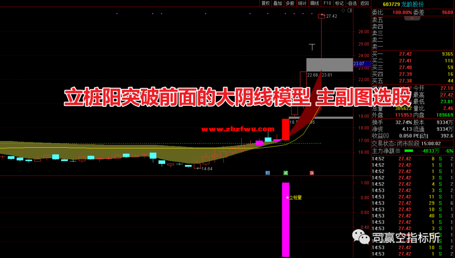The image size is (455, 258).
Task: Activate the 画线 drawing tool
Action: (x=315, y=3)
